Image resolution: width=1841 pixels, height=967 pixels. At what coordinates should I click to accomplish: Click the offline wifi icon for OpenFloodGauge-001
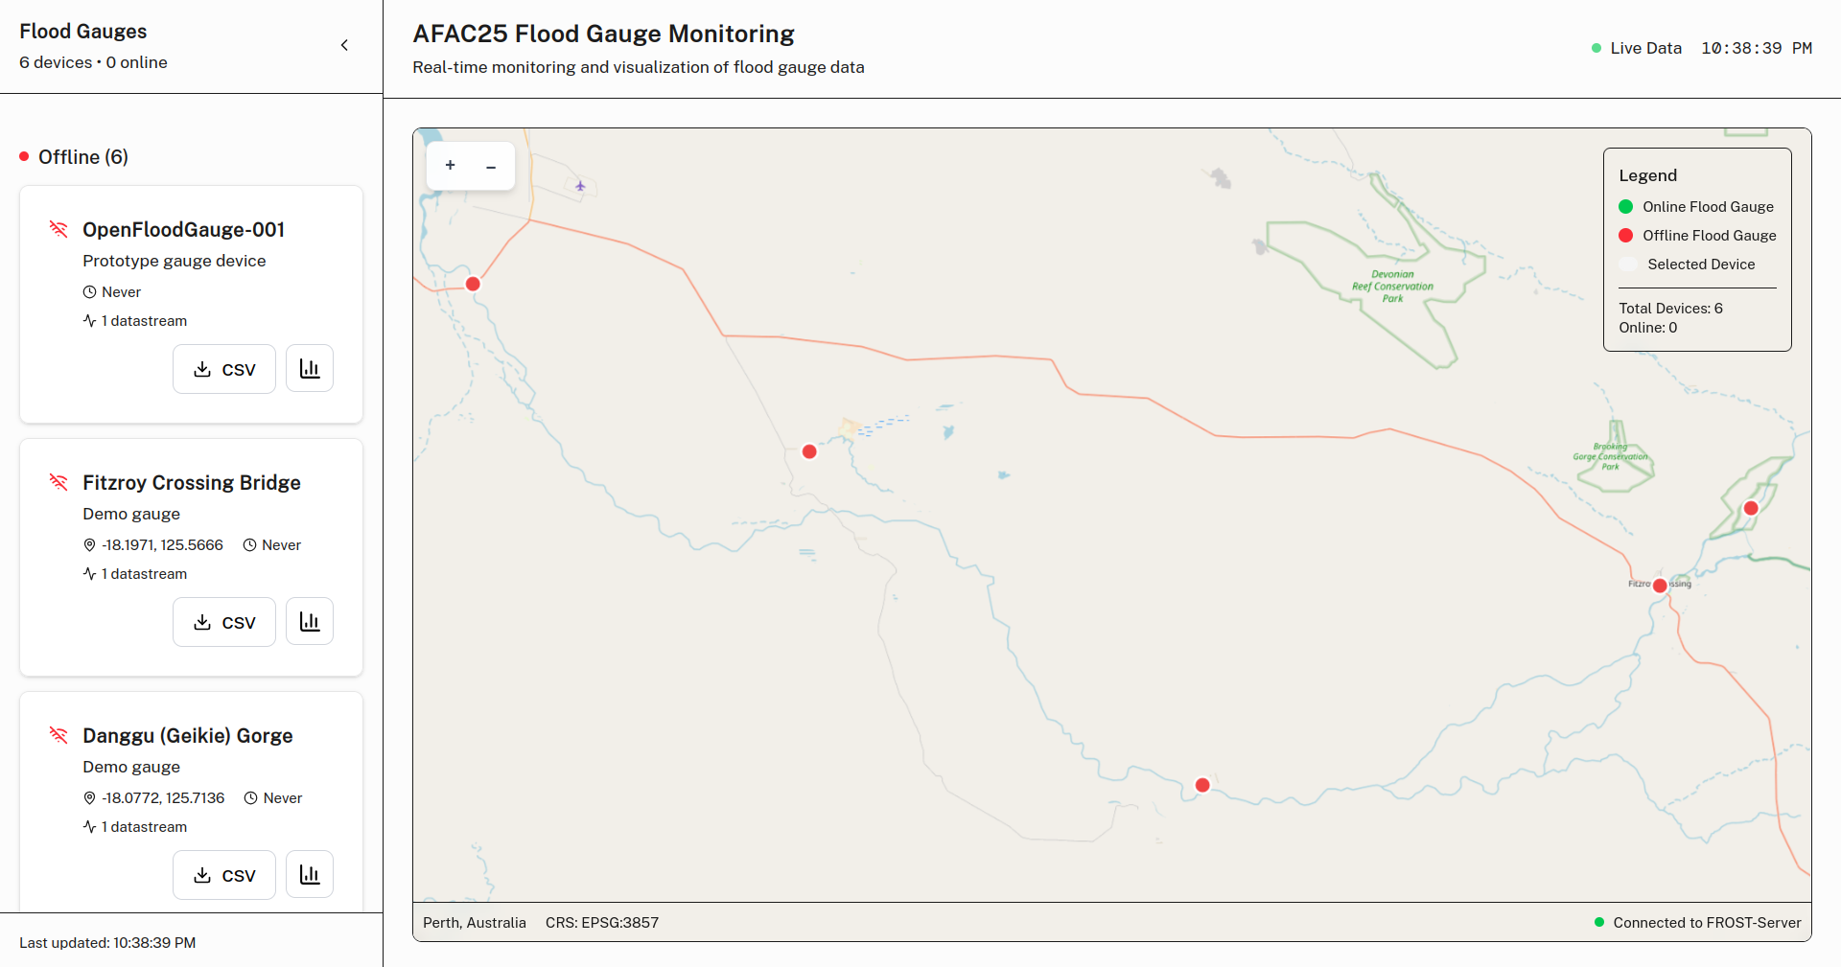pyautogui.click(x=58, y=229)
